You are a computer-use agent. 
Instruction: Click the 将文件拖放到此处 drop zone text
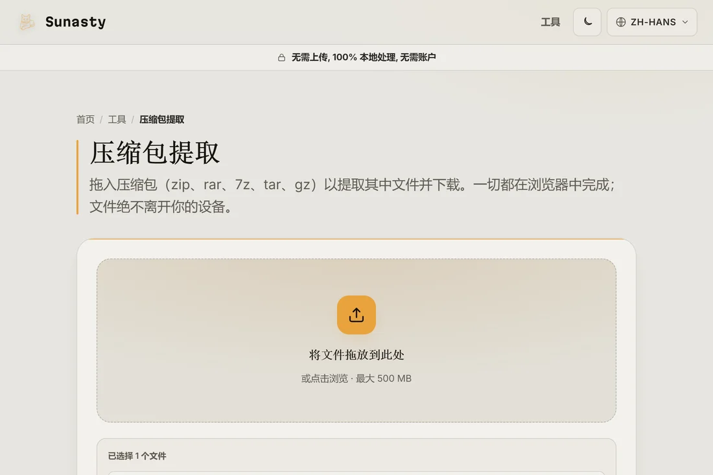[356, 355]
